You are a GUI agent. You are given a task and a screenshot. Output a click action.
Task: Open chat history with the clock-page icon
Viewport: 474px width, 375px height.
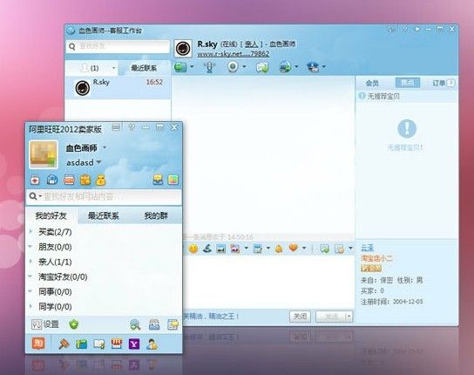(x=340, y=249)
